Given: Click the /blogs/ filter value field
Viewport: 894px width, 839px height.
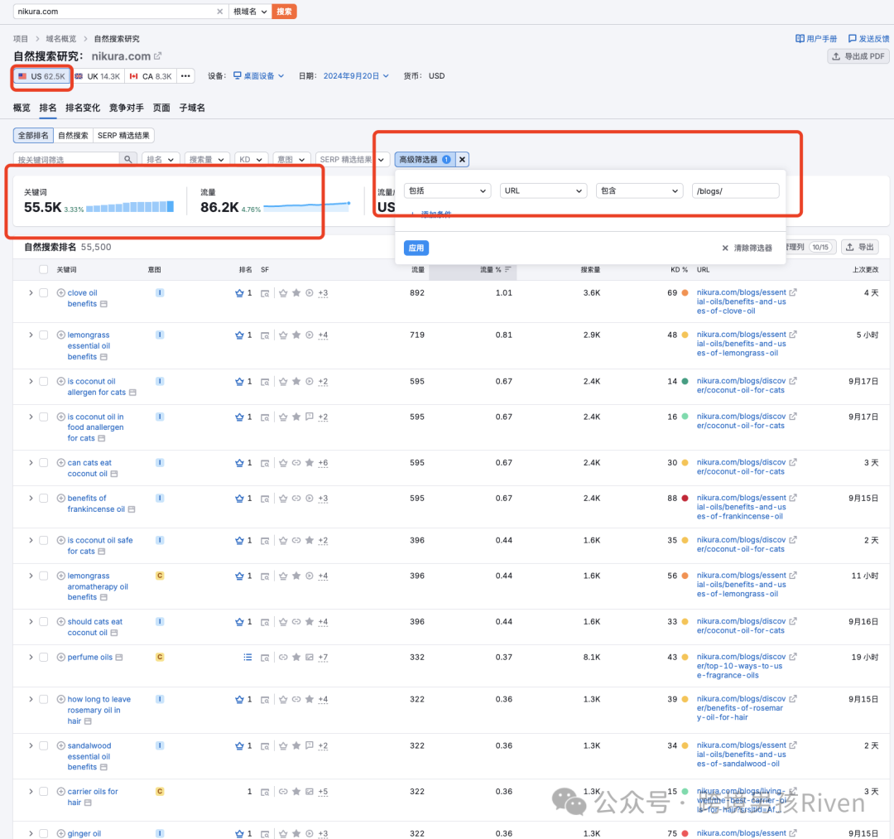Looking at the screenshot, I should (735, 191).
